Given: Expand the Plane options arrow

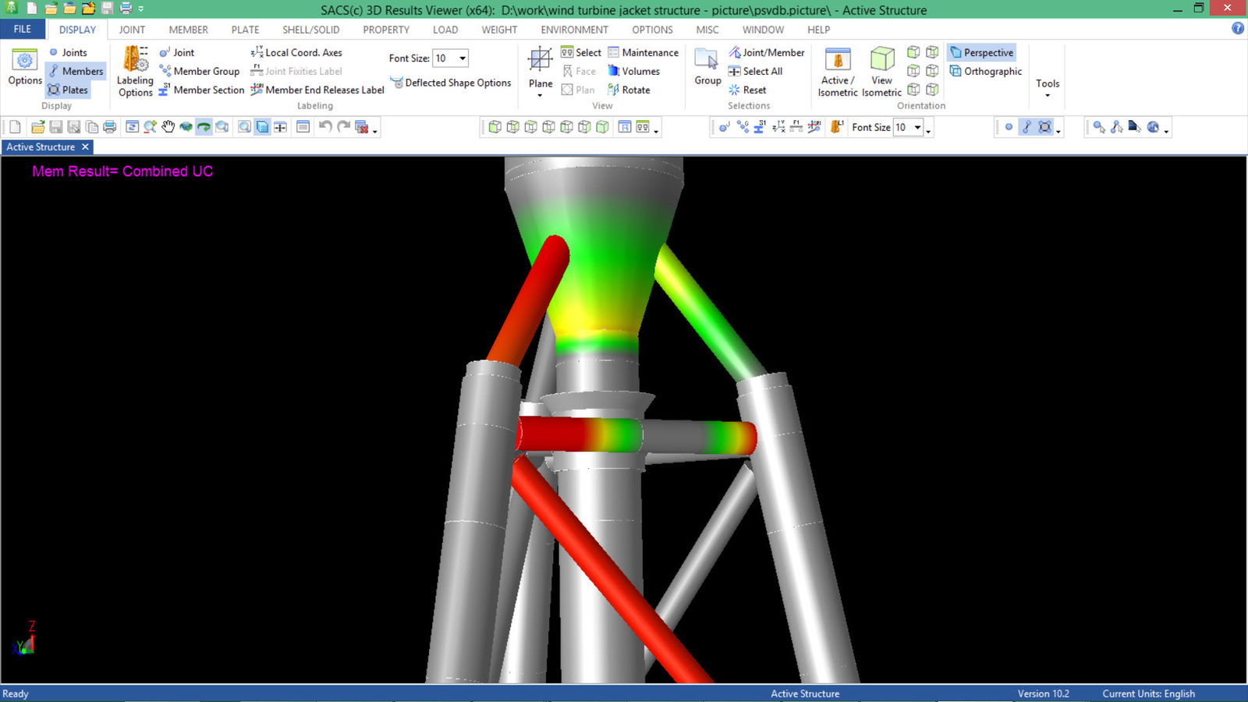Looking at the screenshot, I should click(540, 95).
